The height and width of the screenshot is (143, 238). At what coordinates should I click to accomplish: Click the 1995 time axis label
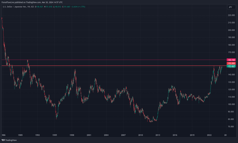[x=55, y=135]
